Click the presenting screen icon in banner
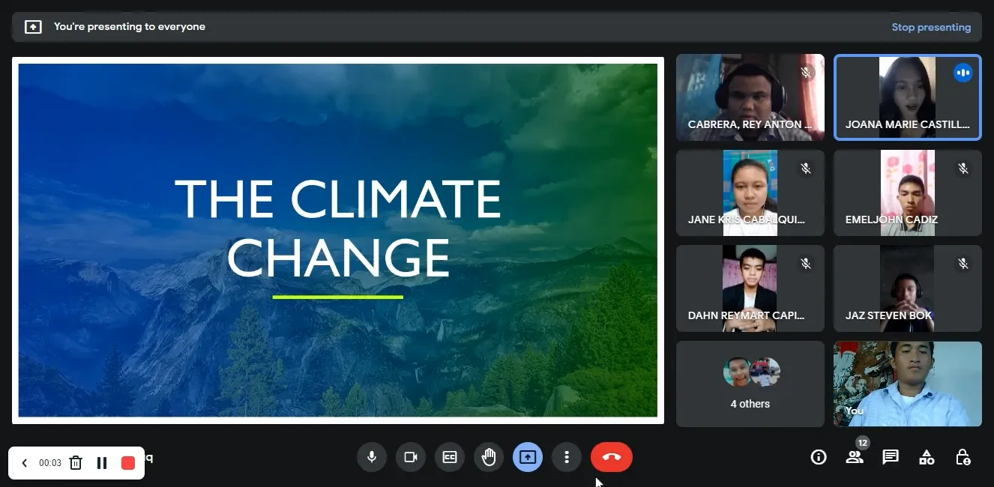This screenshot has width=994, height=487. pos(33,27)
